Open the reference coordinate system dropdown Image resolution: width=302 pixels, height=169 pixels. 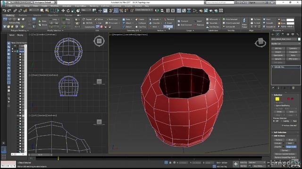(x=86, y=10)
